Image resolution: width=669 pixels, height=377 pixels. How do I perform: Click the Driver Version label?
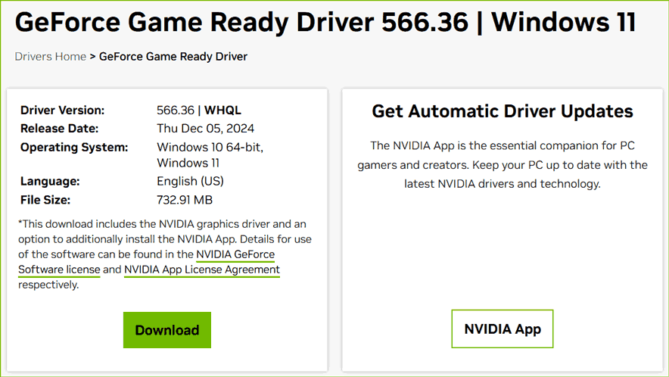coord(62,111)
